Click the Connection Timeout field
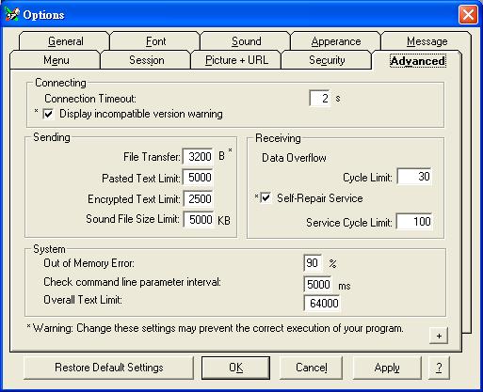The width and height of the screenshot is (483, 392). click(319, 99)
